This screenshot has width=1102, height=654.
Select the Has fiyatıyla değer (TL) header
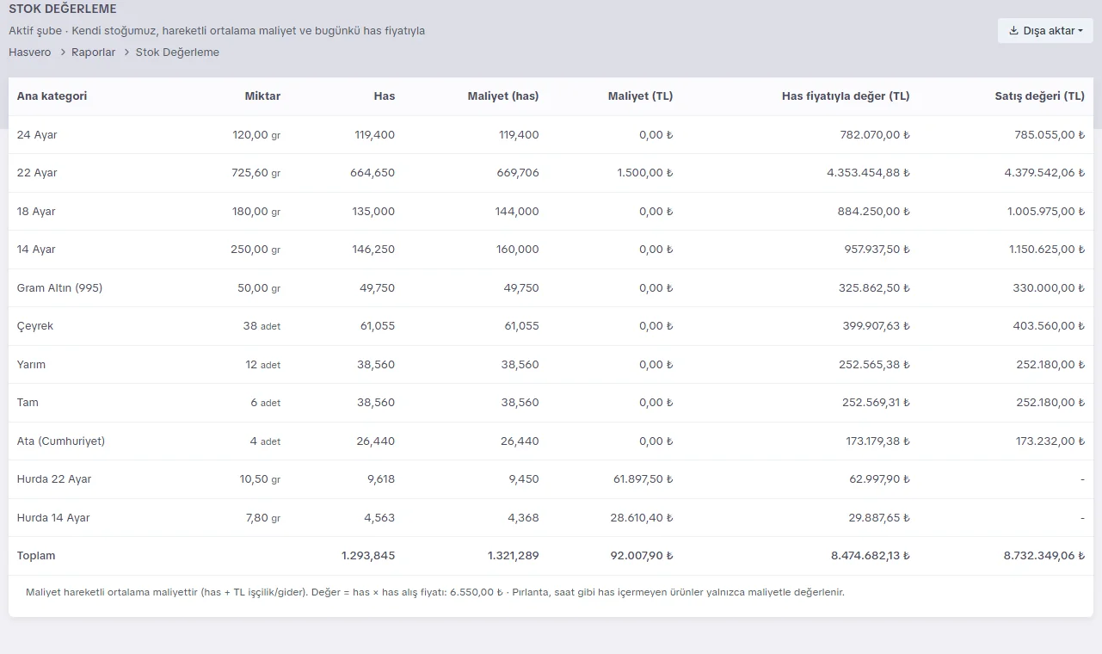[846, 96]
